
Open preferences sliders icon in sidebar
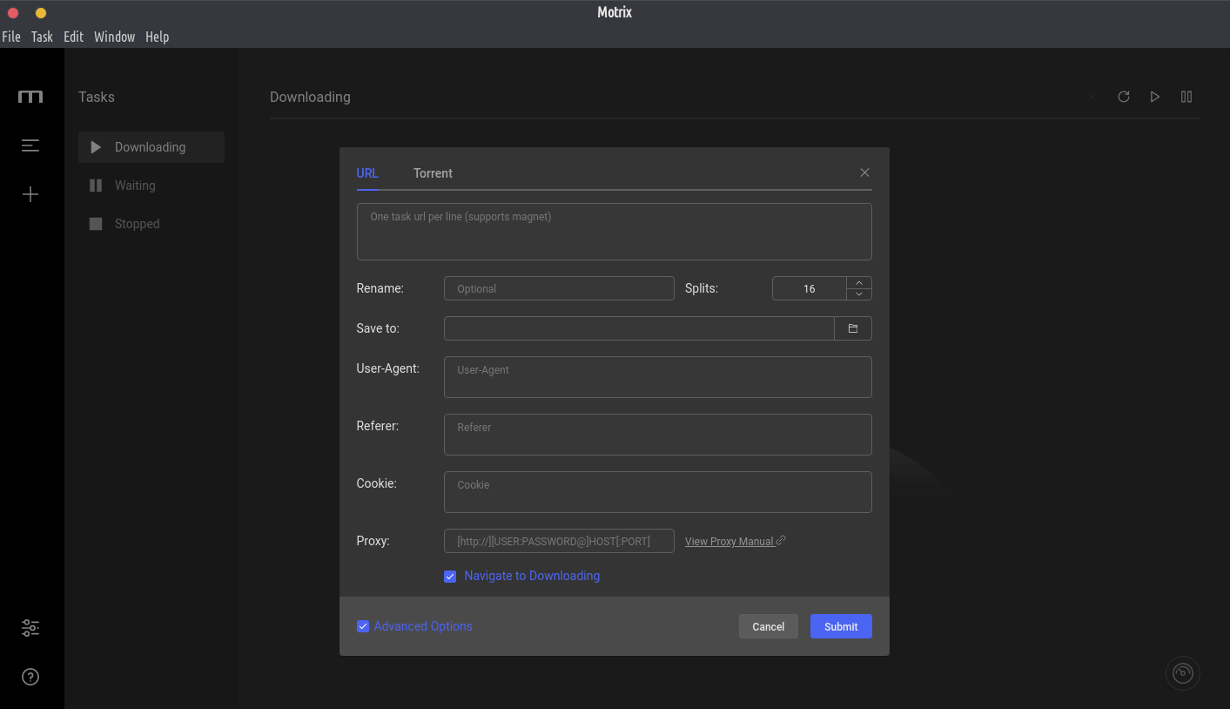tap(30, 628)
